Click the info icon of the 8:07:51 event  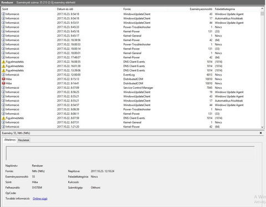pyautogui.click(x=3, y=122)
